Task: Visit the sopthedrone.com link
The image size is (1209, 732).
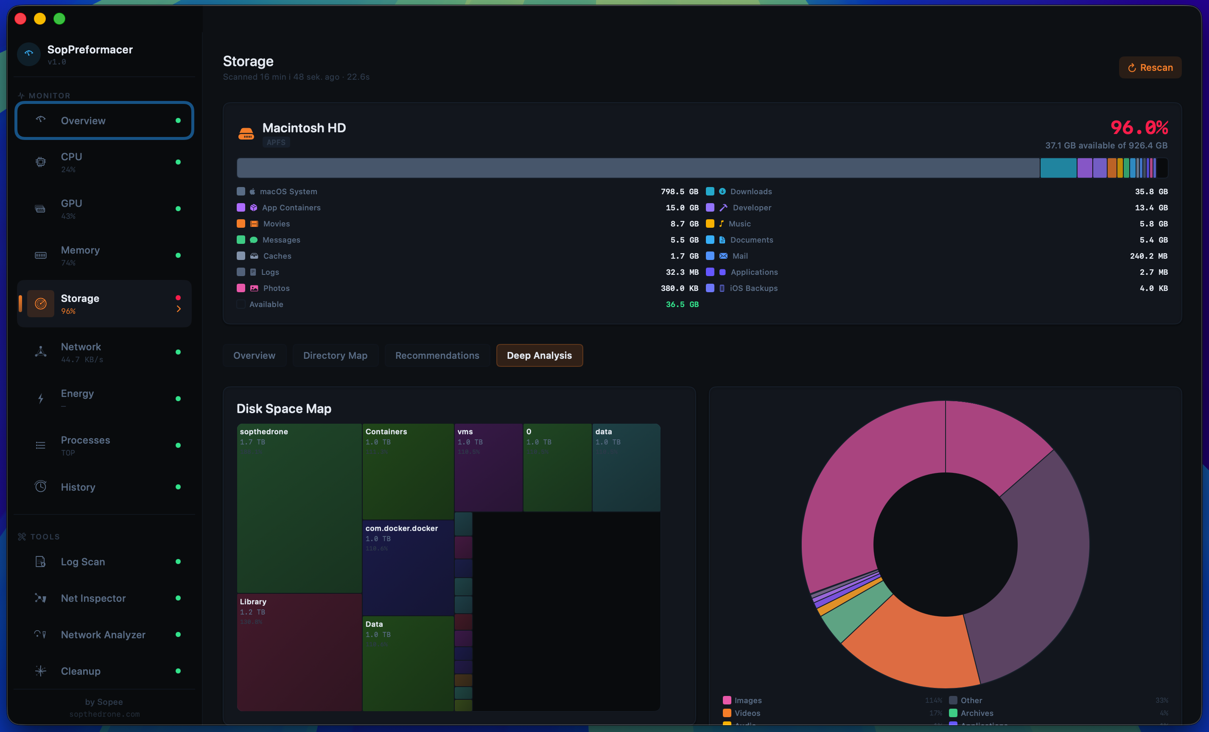Action: point(104,714)
